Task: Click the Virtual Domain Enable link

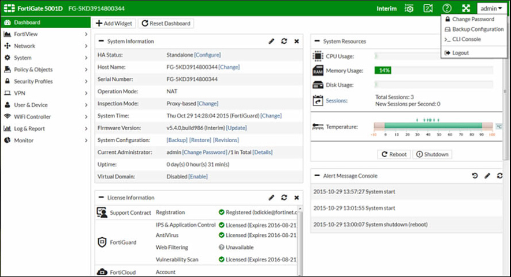Action: point(198,177)
